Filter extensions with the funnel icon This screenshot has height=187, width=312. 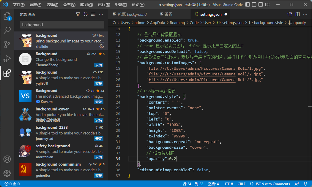[78, 14]
